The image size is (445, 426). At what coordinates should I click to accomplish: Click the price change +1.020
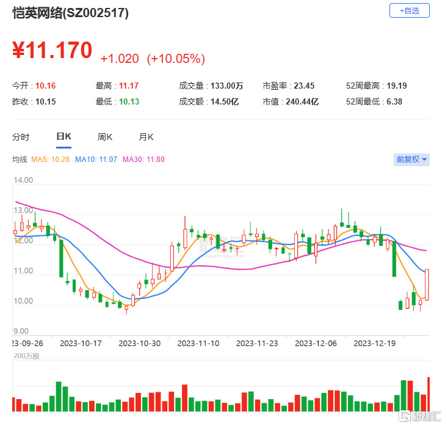(x=120, y=59)
